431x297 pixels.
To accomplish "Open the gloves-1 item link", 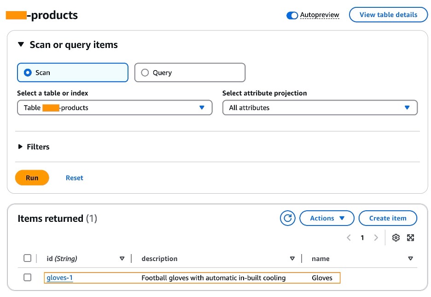I will pyautogui.click(x=60, y=278).
